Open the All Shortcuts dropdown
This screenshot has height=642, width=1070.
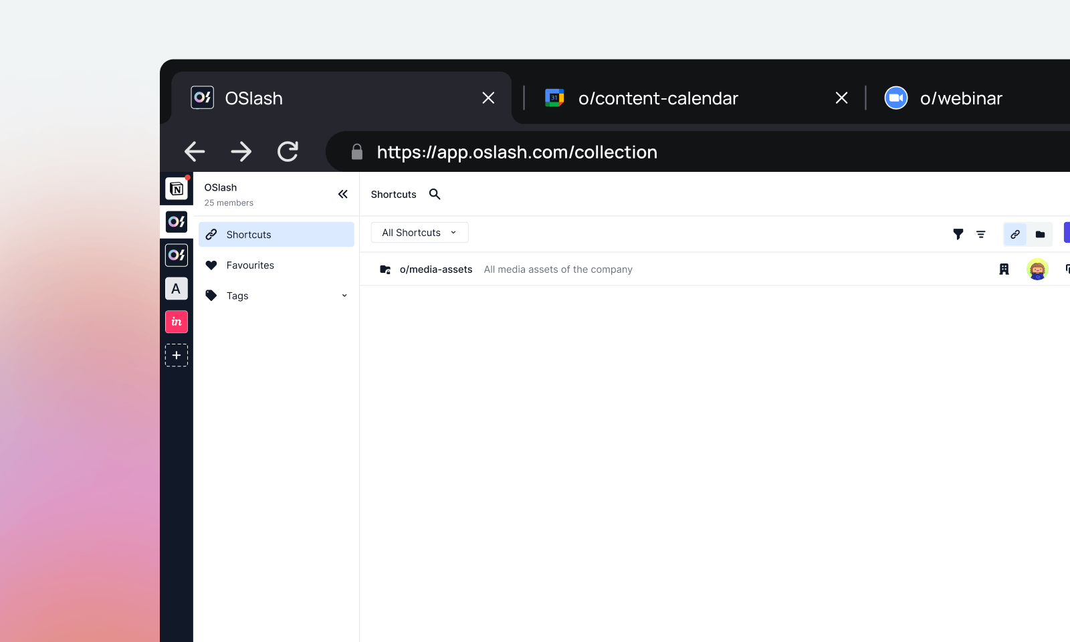pyautogui.click(x=419, y=233)
